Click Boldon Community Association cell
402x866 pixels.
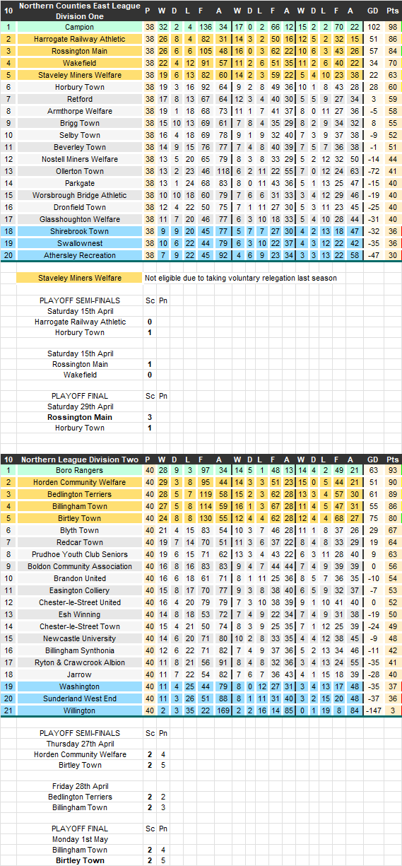click(79, 566)
